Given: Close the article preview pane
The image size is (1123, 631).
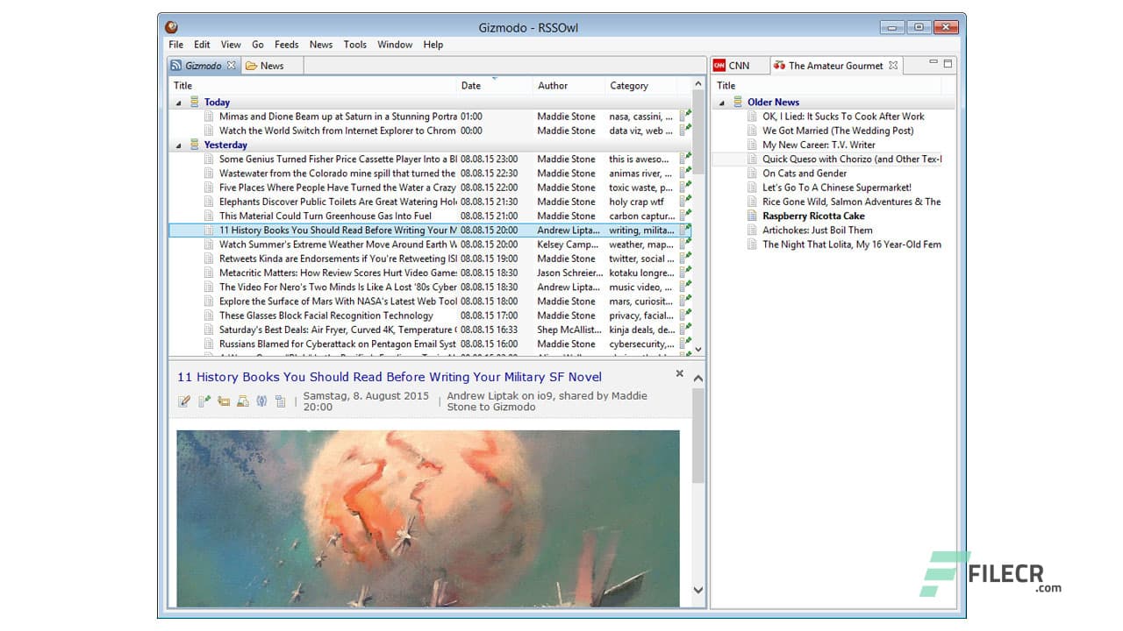Looking at the screenshot, I should pyautogui.click(x=679, y=373).
